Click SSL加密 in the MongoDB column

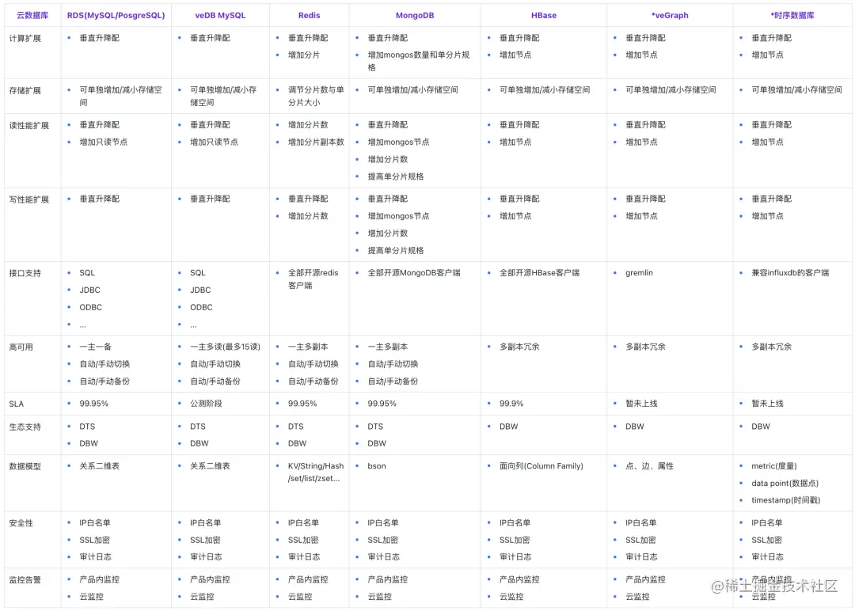pyautogui.click(x=383, y=540)
